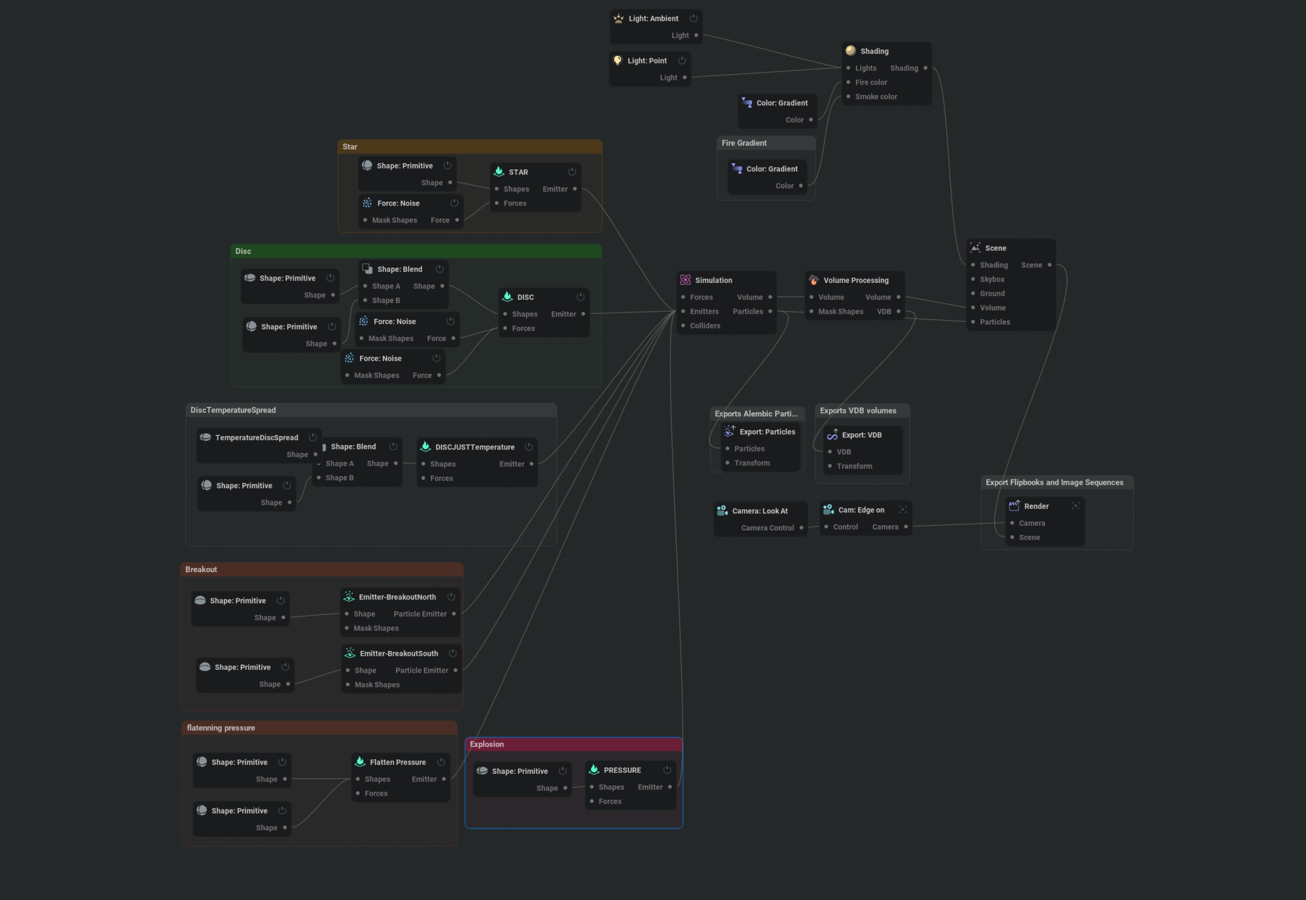Viewport: 1306px width, 900px height.
Task: Click the focus icon on Cam: Edge on
Action: point(903,510)
